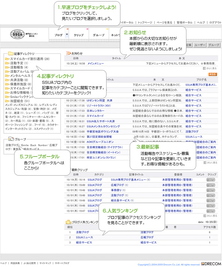The width and height of the screenshot is (222, 267).
Task: Go to トップページ in top navigation
Action: (x=145, y=23)
